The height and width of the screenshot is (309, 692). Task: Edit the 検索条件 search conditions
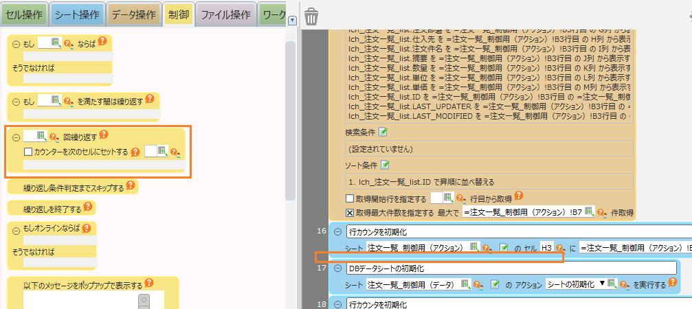point(383,132)
